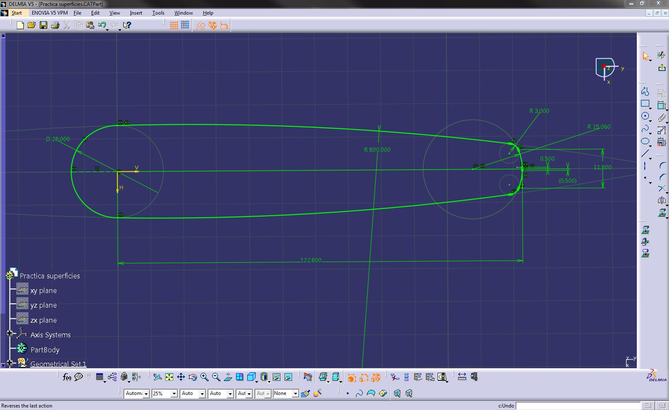Open the Window menu
This screenshot has height=410, width=669.
pos(184,13)
